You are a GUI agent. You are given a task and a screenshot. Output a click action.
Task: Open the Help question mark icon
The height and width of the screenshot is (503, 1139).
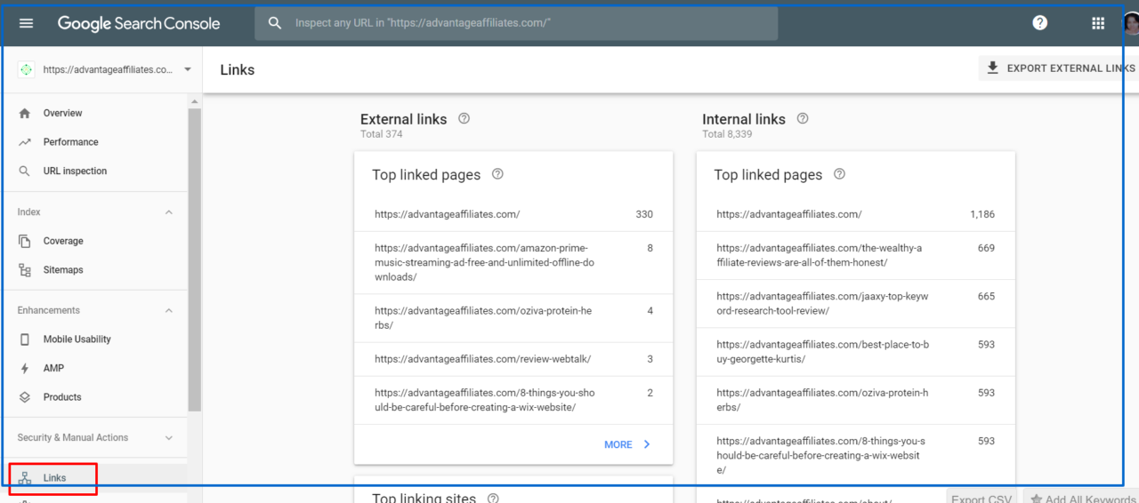point(1039,23)
